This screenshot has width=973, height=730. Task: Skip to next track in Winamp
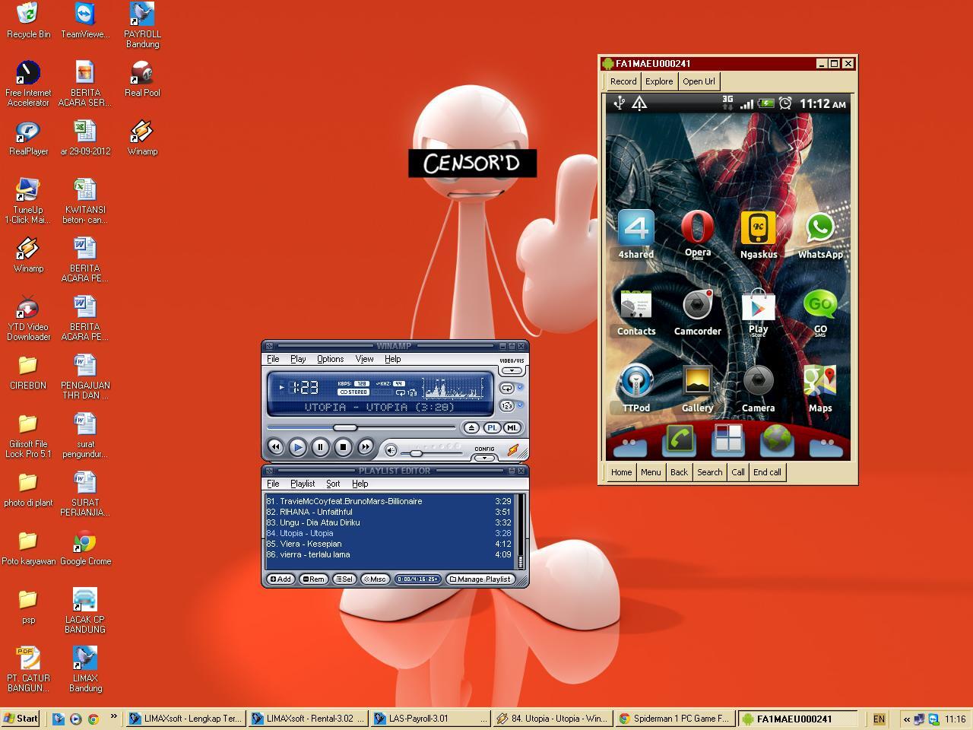(x=366, y=448)
